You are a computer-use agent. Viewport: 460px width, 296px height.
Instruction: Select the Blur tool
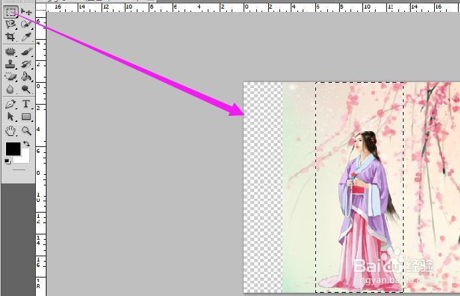tap(11, 89)
